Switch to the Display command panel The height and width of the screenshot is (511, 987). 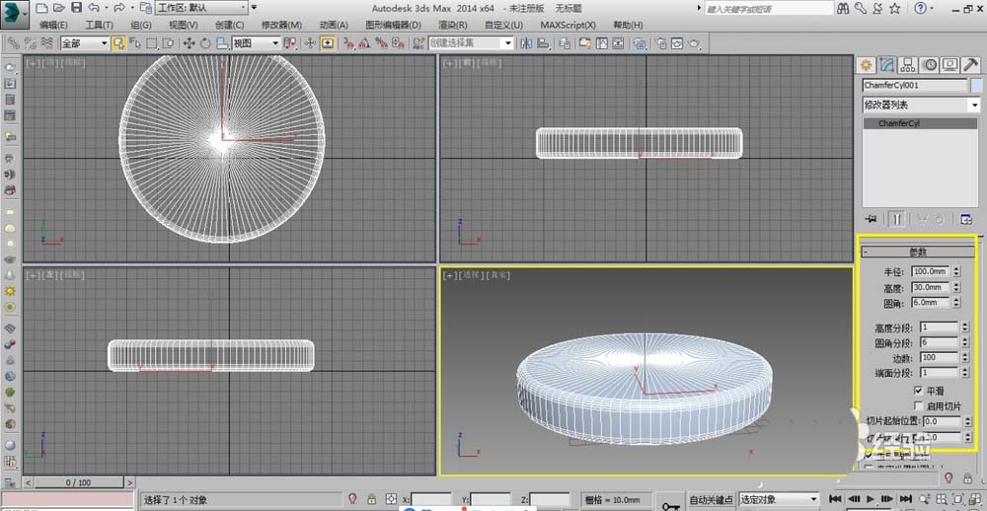tap(949, 64)
